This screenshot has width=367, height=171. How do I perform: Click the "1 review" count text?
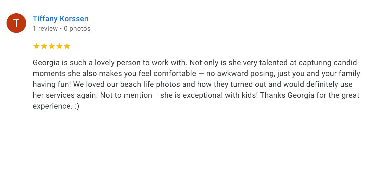[x=45, y=28]
